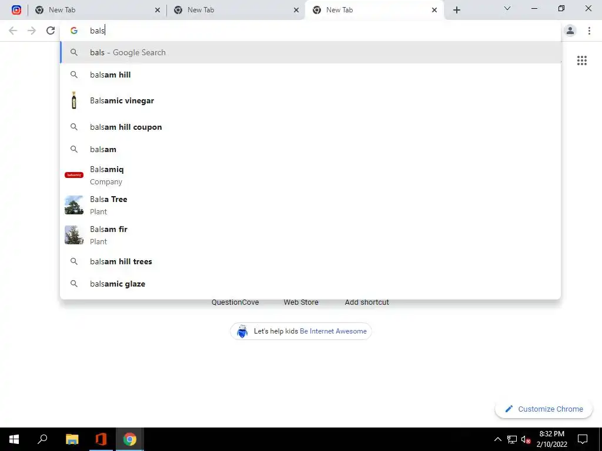Screen dimensions: 602x451
Task: Click the Customize Chrome button
Action: coord(544,409)
